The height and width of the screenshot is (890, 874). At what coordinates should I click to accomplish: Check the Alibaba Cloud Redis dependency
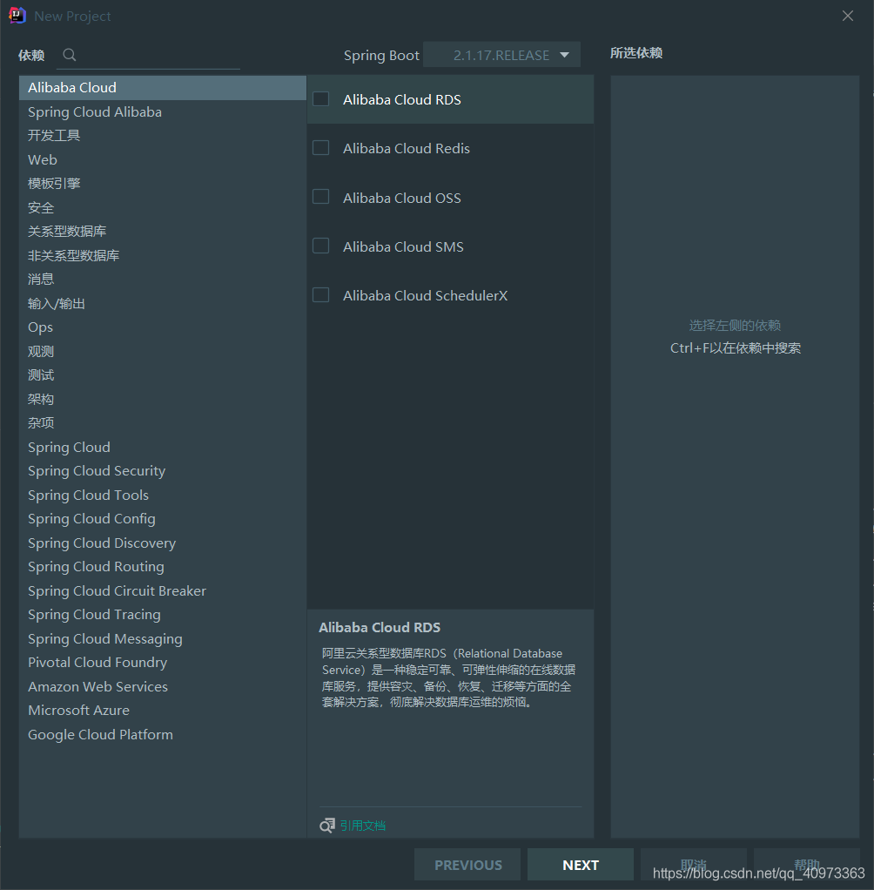(x=320, y=147)
